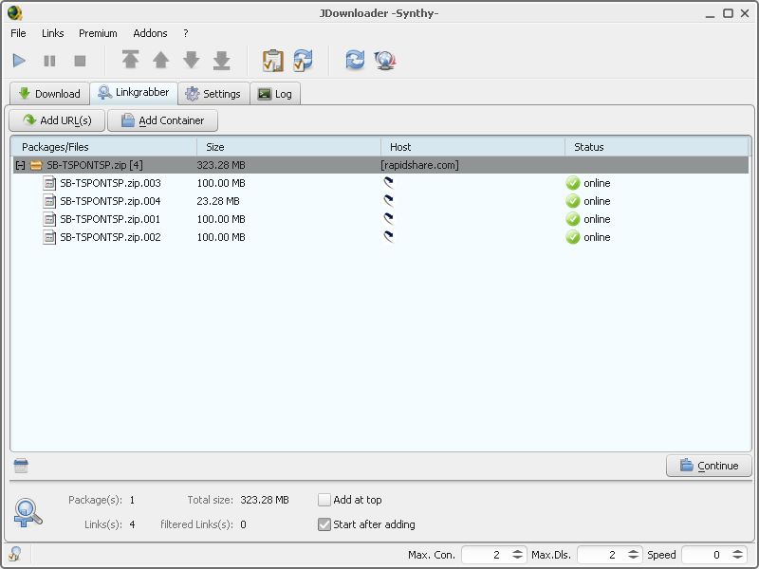The height and width of the screenshot is (569, 759).
Task: Sort by the Size column header
Action: [289, 147]
